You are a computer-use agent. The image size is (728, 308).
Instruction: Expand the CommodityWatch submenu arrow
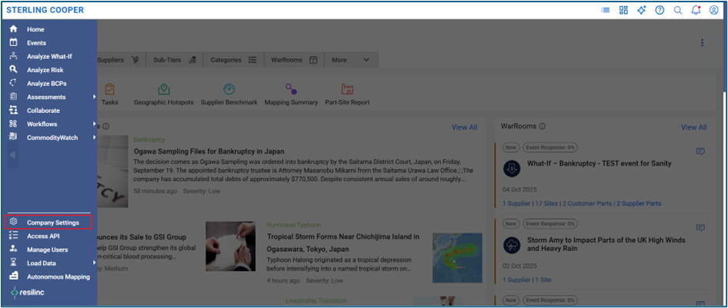click(x=94, y=137)
